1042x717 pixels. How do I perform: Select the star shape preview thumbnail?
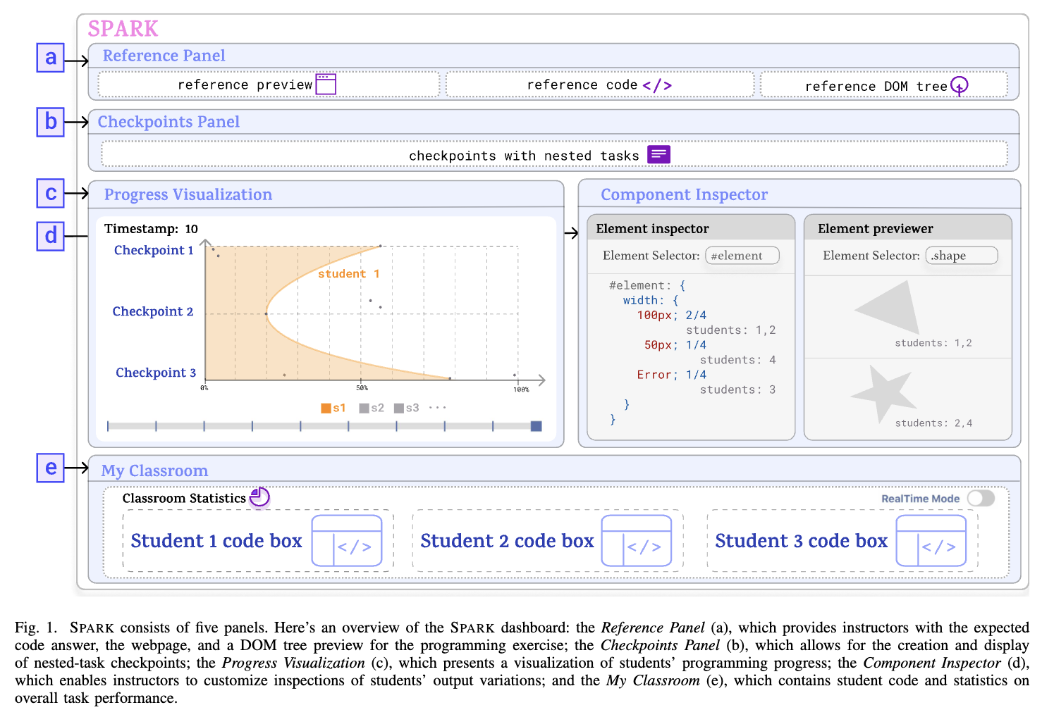tap(883, 393)
